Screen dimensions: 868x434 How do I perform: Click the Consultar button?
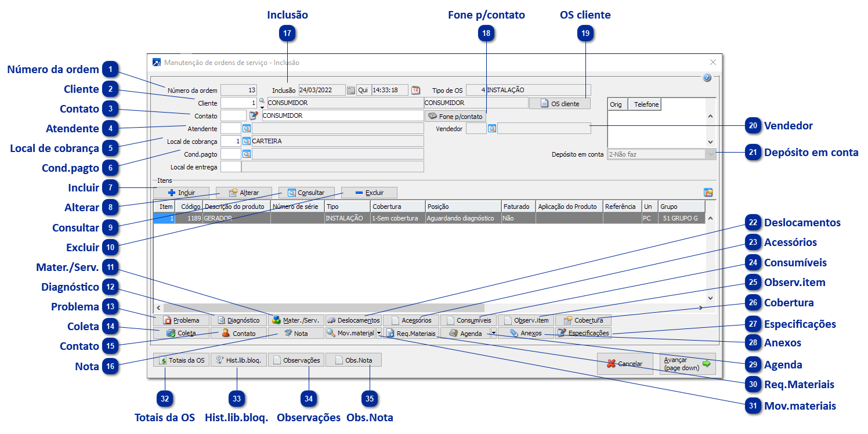pos(307,193)
